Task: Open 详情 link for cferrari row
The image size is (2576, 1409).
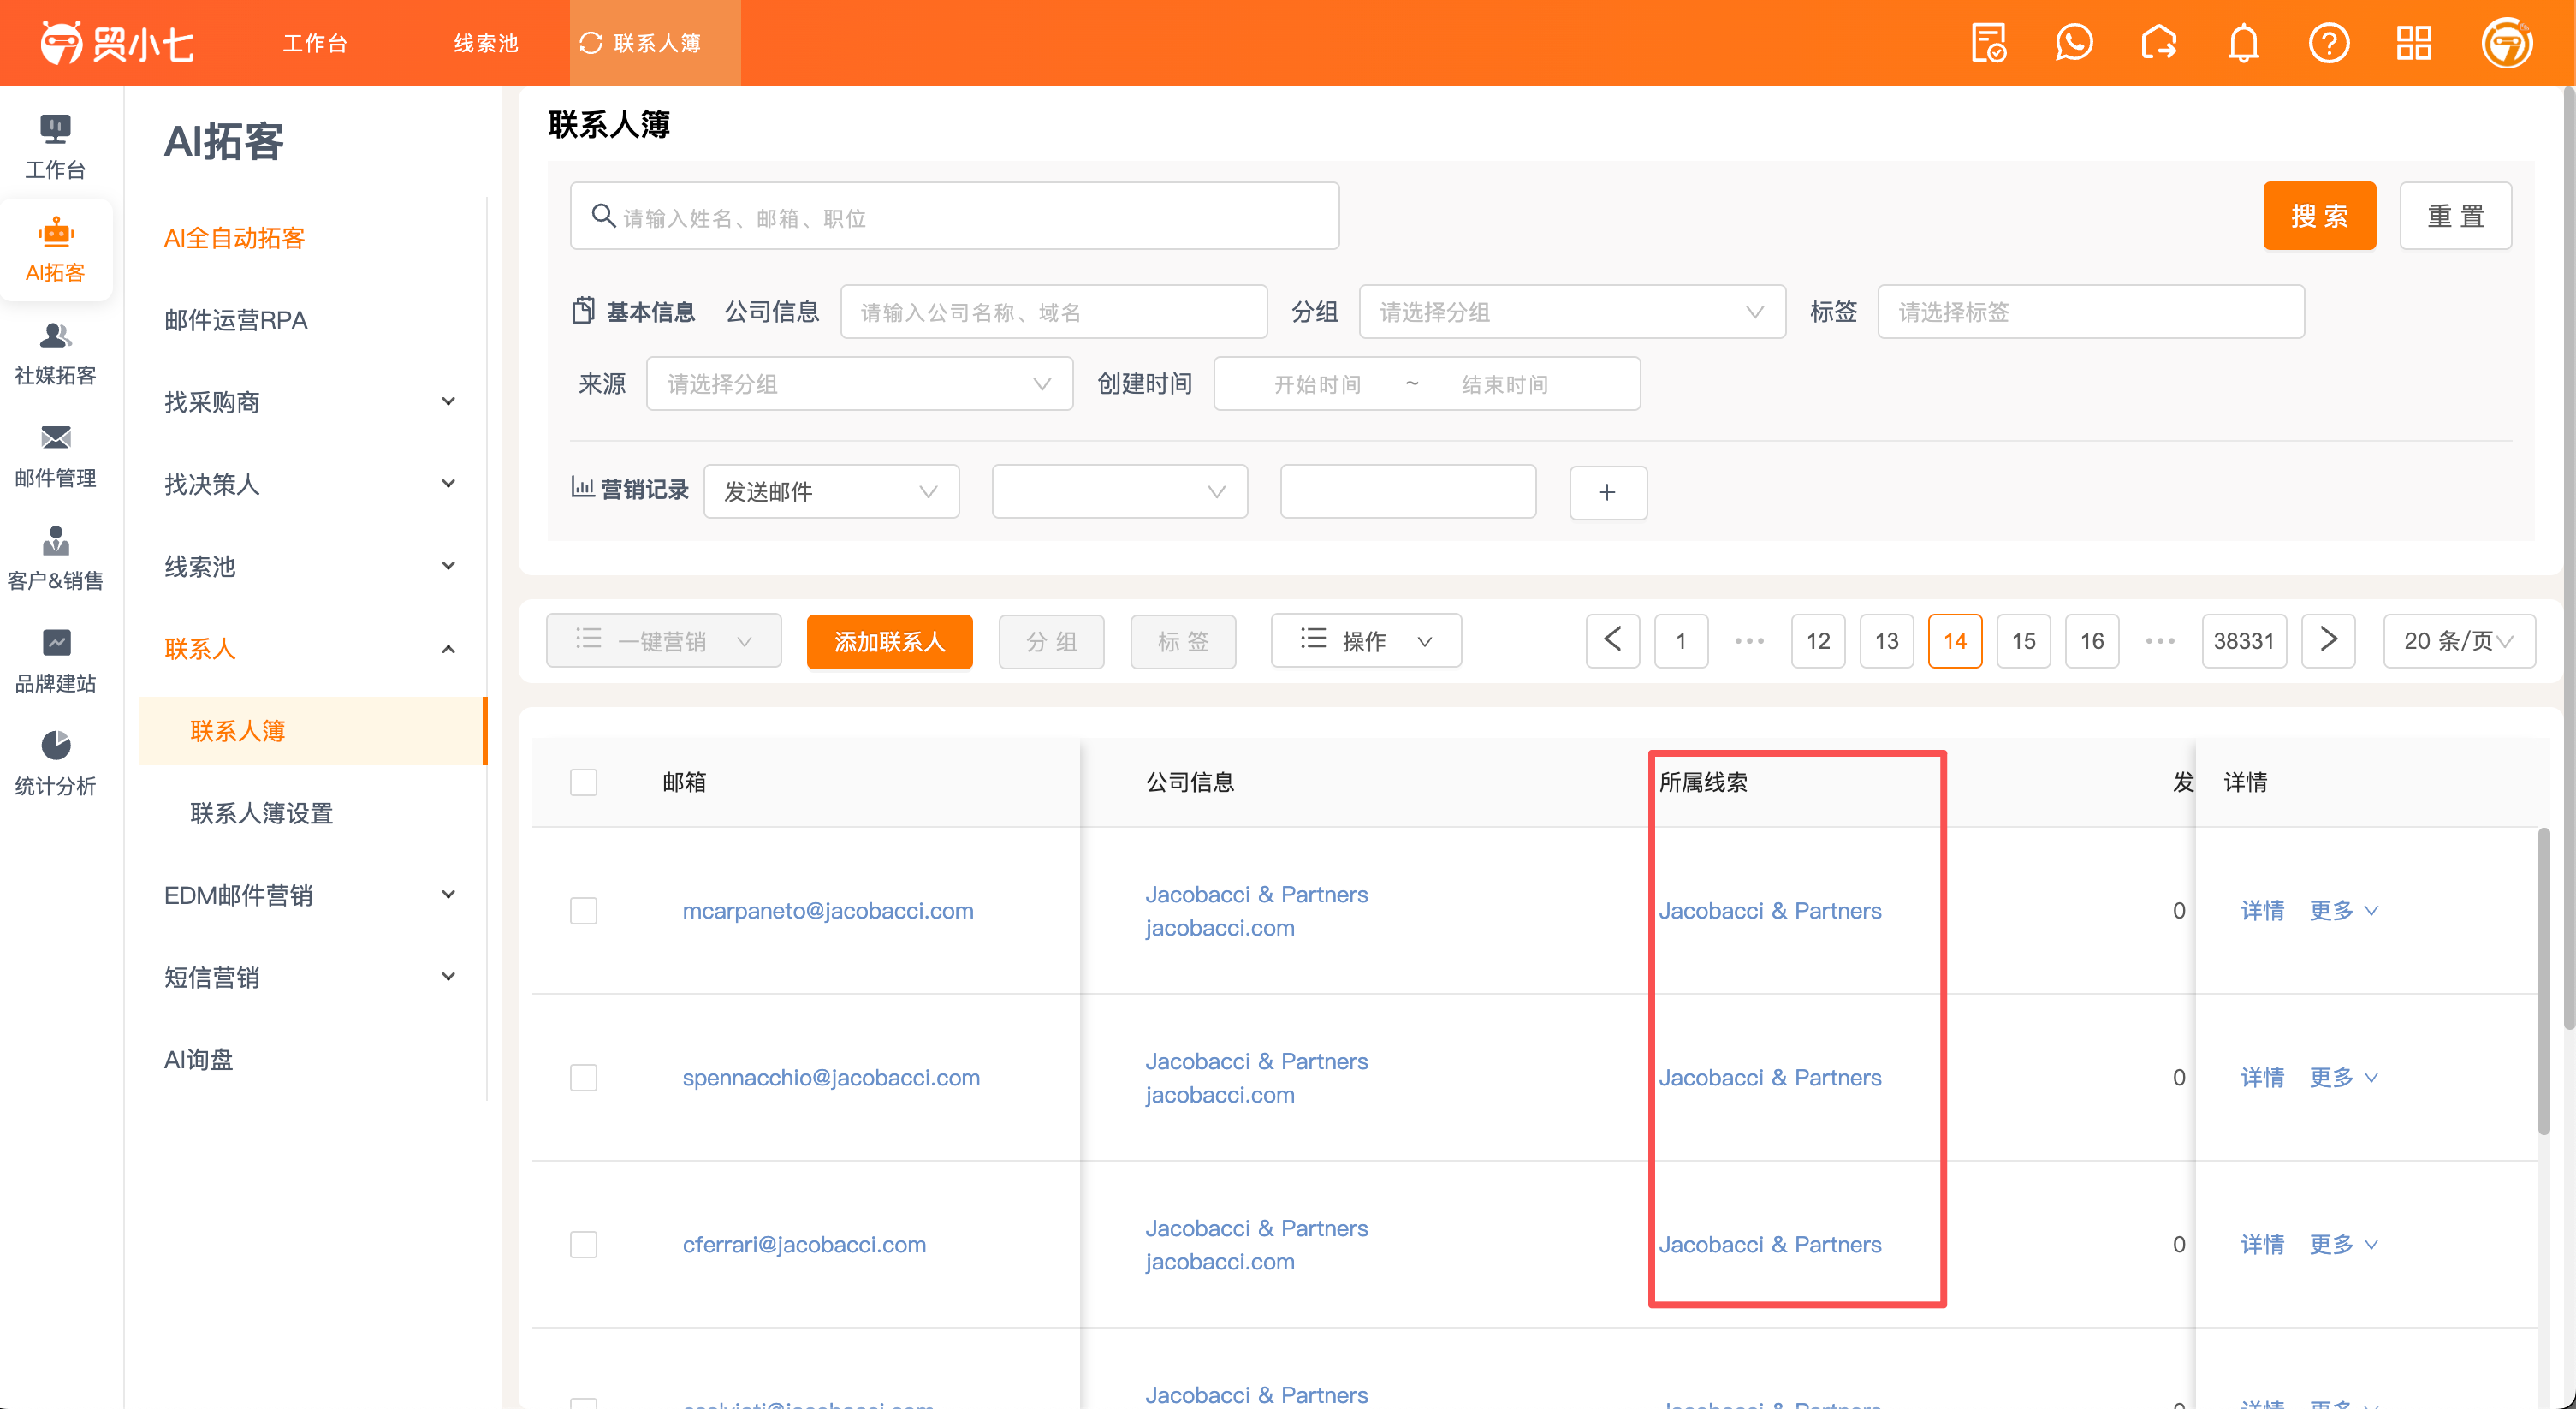Action: pos(2262,1244)
